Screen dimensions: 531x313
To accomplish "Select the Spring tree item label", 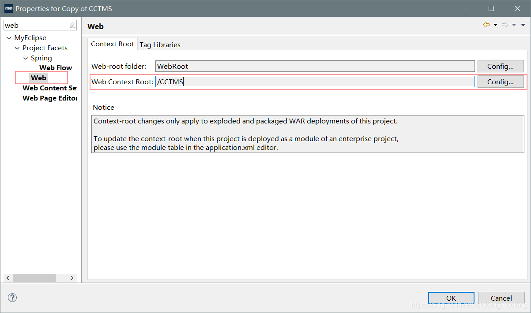I will tap(41, 58).
